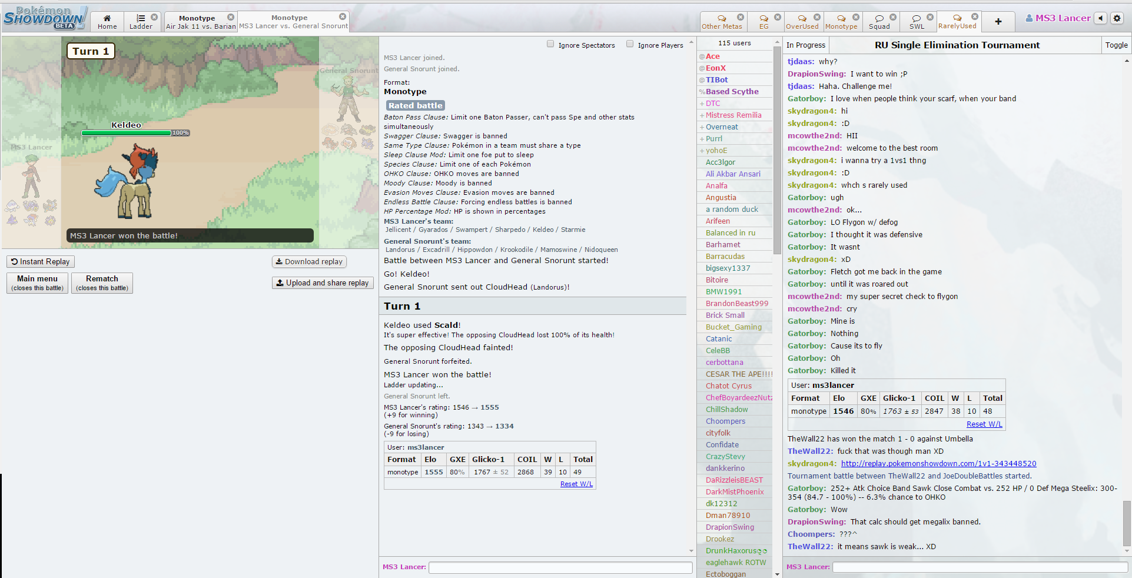Screen dimensions: 1132x578
Task: Toggle the tournament panel with Toggle button
Action: coord(1116,45)
